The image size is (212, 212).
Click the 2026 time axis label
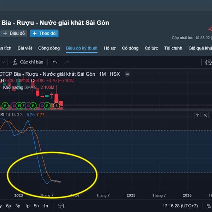coord(187,195)
